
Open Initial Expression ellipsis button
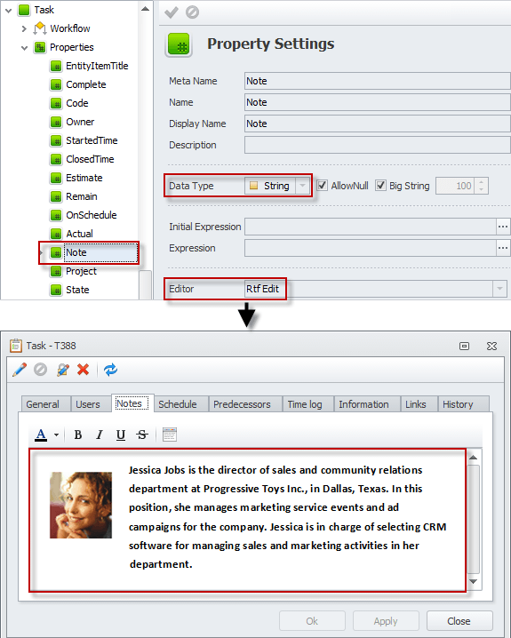503,227
